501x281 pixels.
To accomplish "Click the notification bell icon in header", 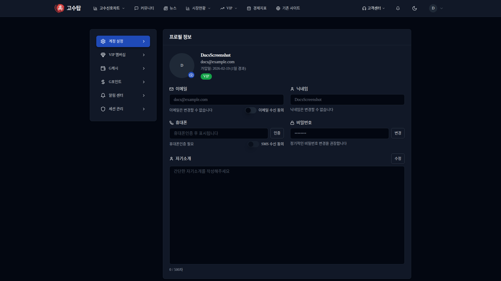I will click(398, 8).
